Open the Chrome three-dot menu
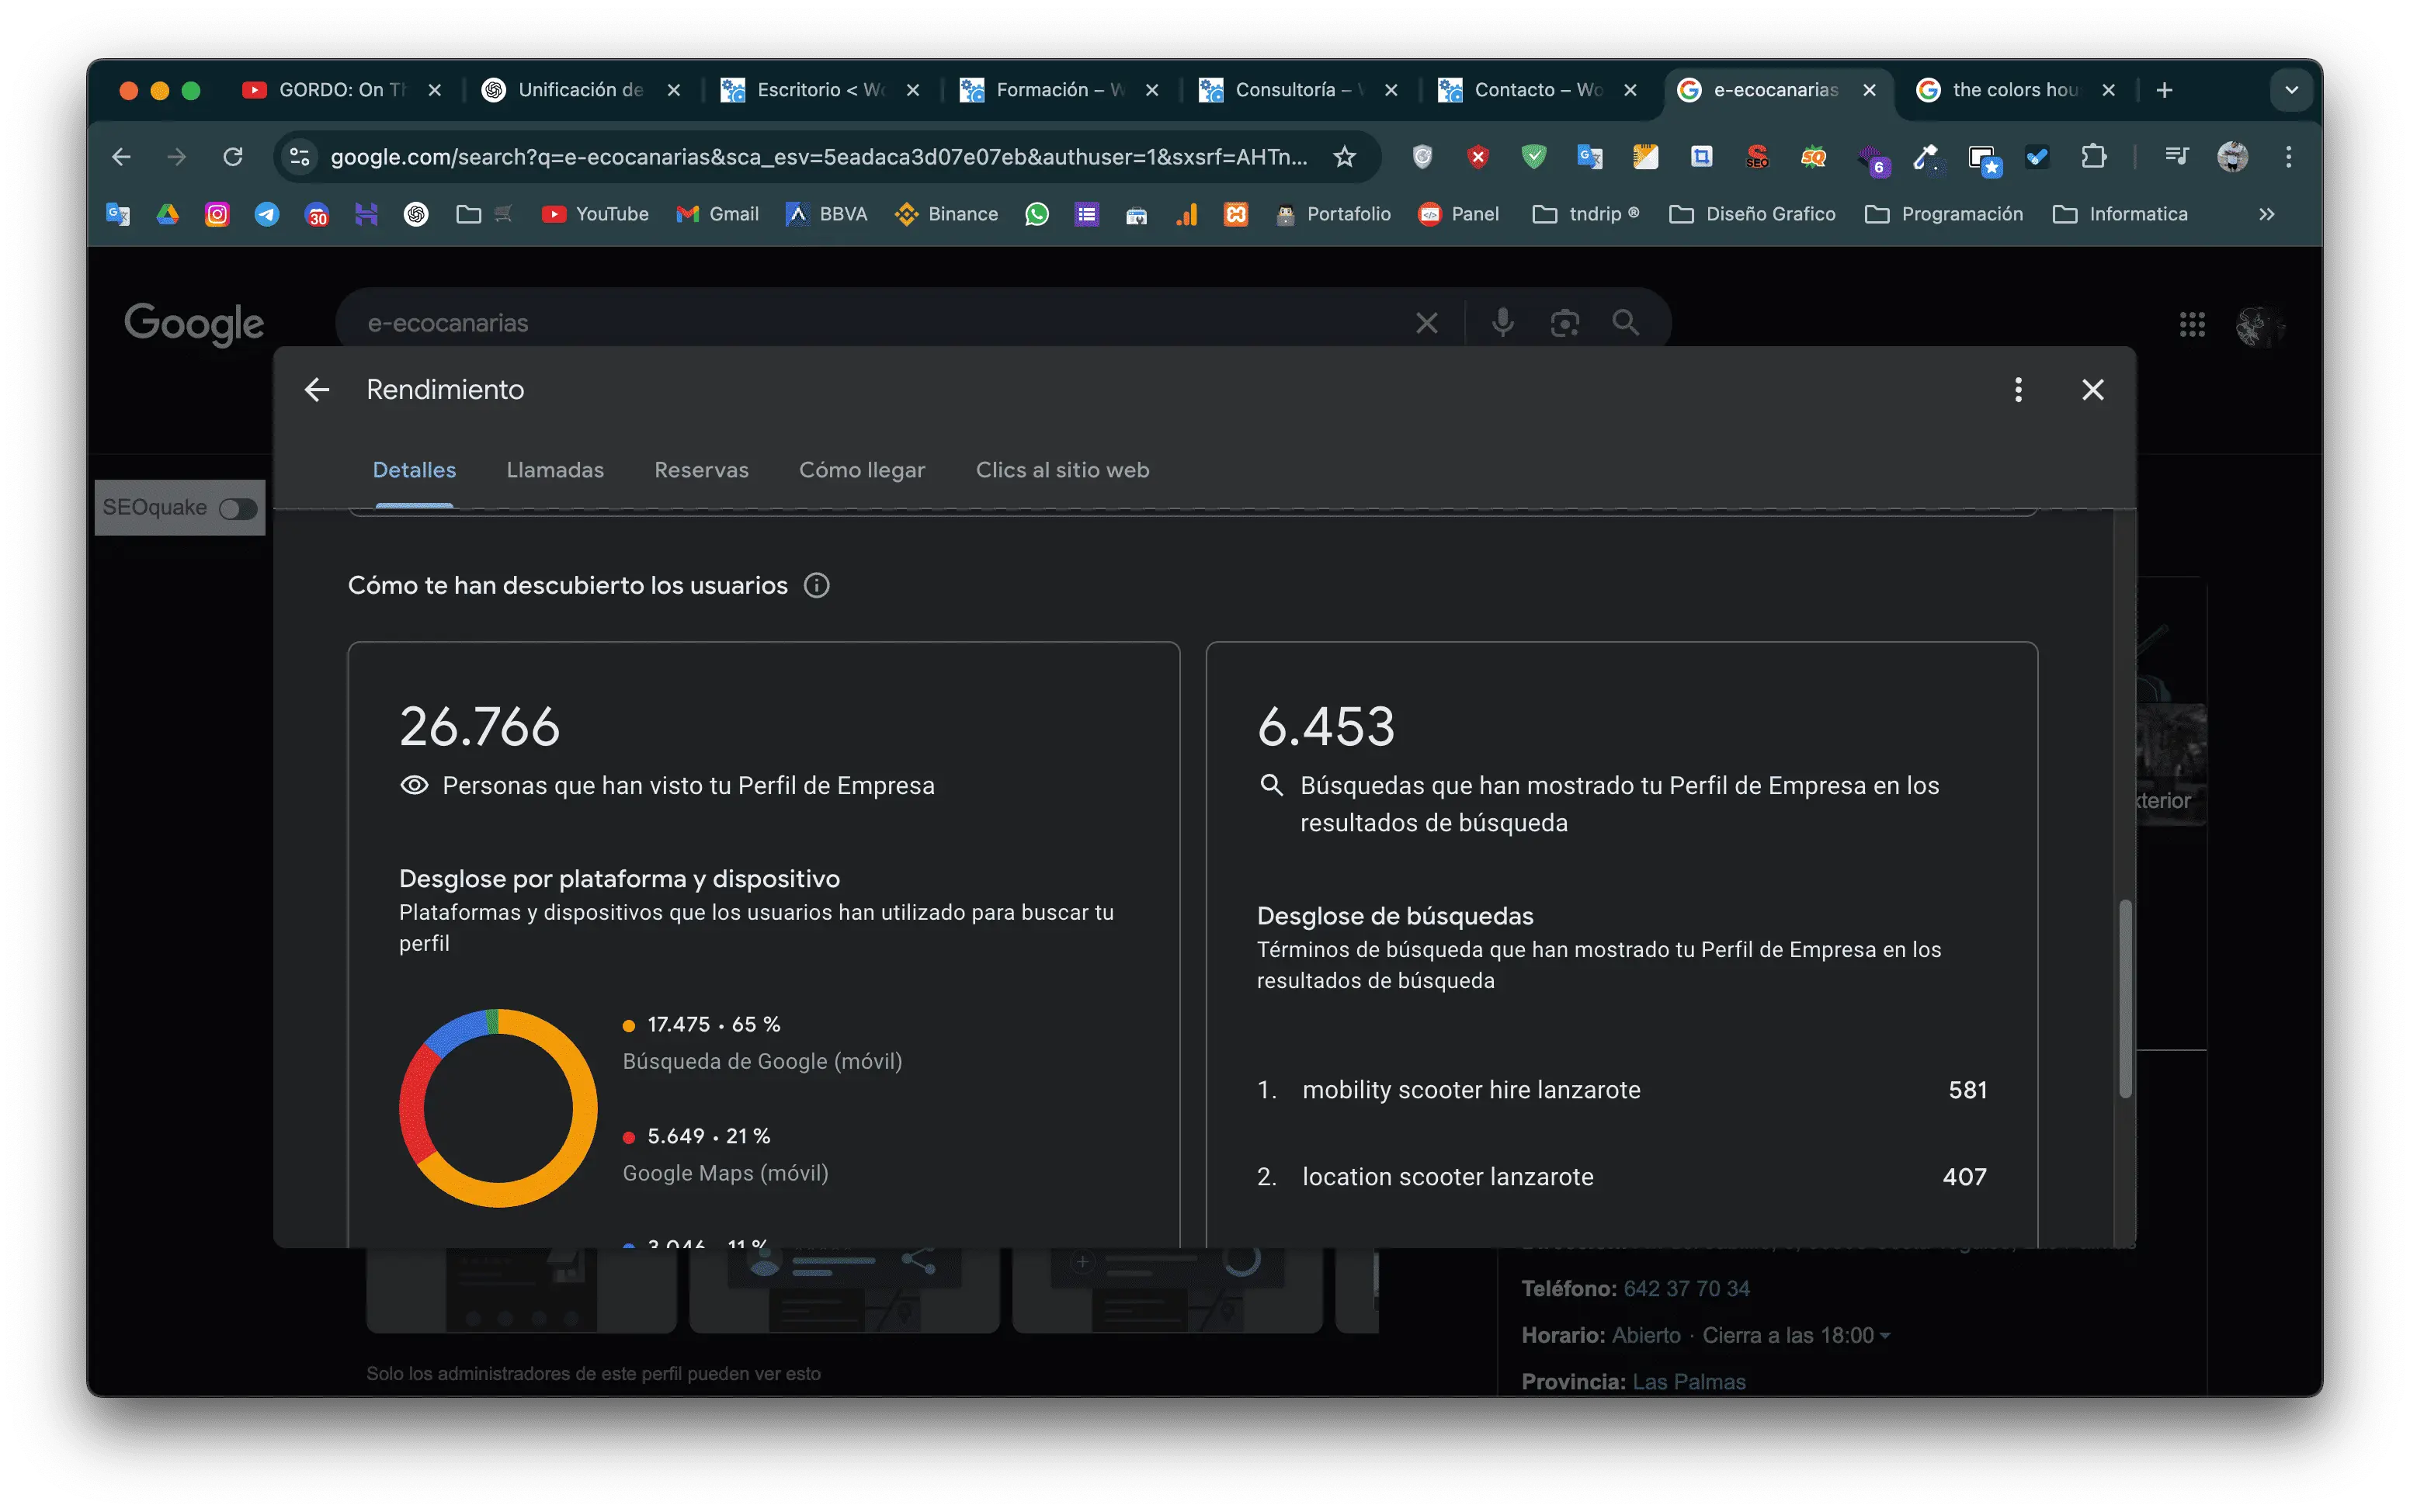The height and width of the screenshot is (1512, 2410). (2288, 157)
